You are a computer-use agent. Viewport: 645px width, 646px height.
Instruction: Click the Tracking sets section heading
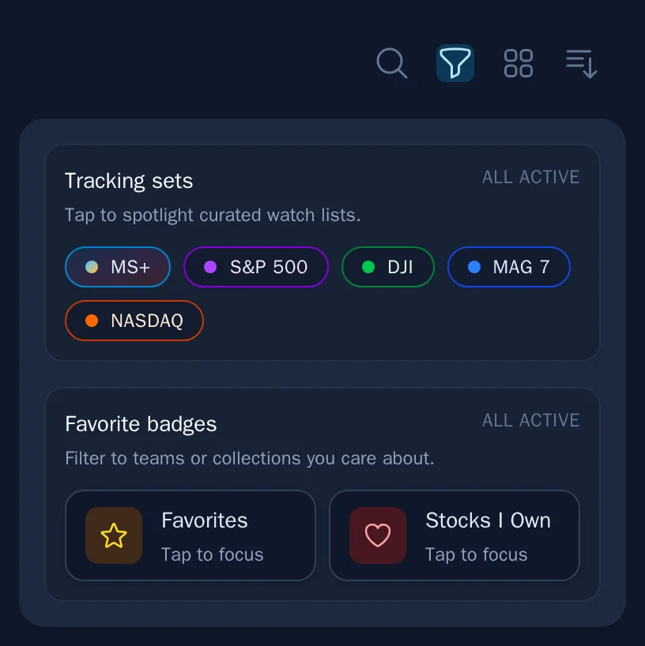coord(129,181)
